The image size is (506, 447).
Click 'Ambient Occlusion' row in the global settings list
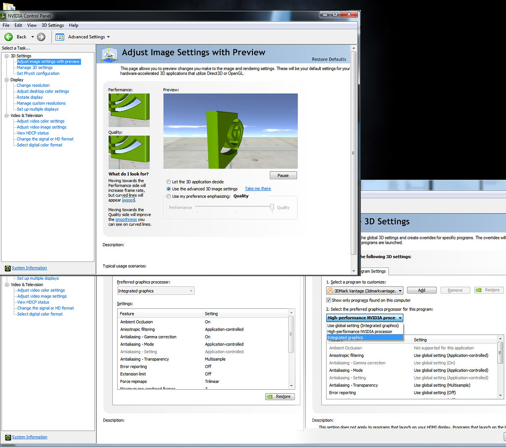click(203, 322)
